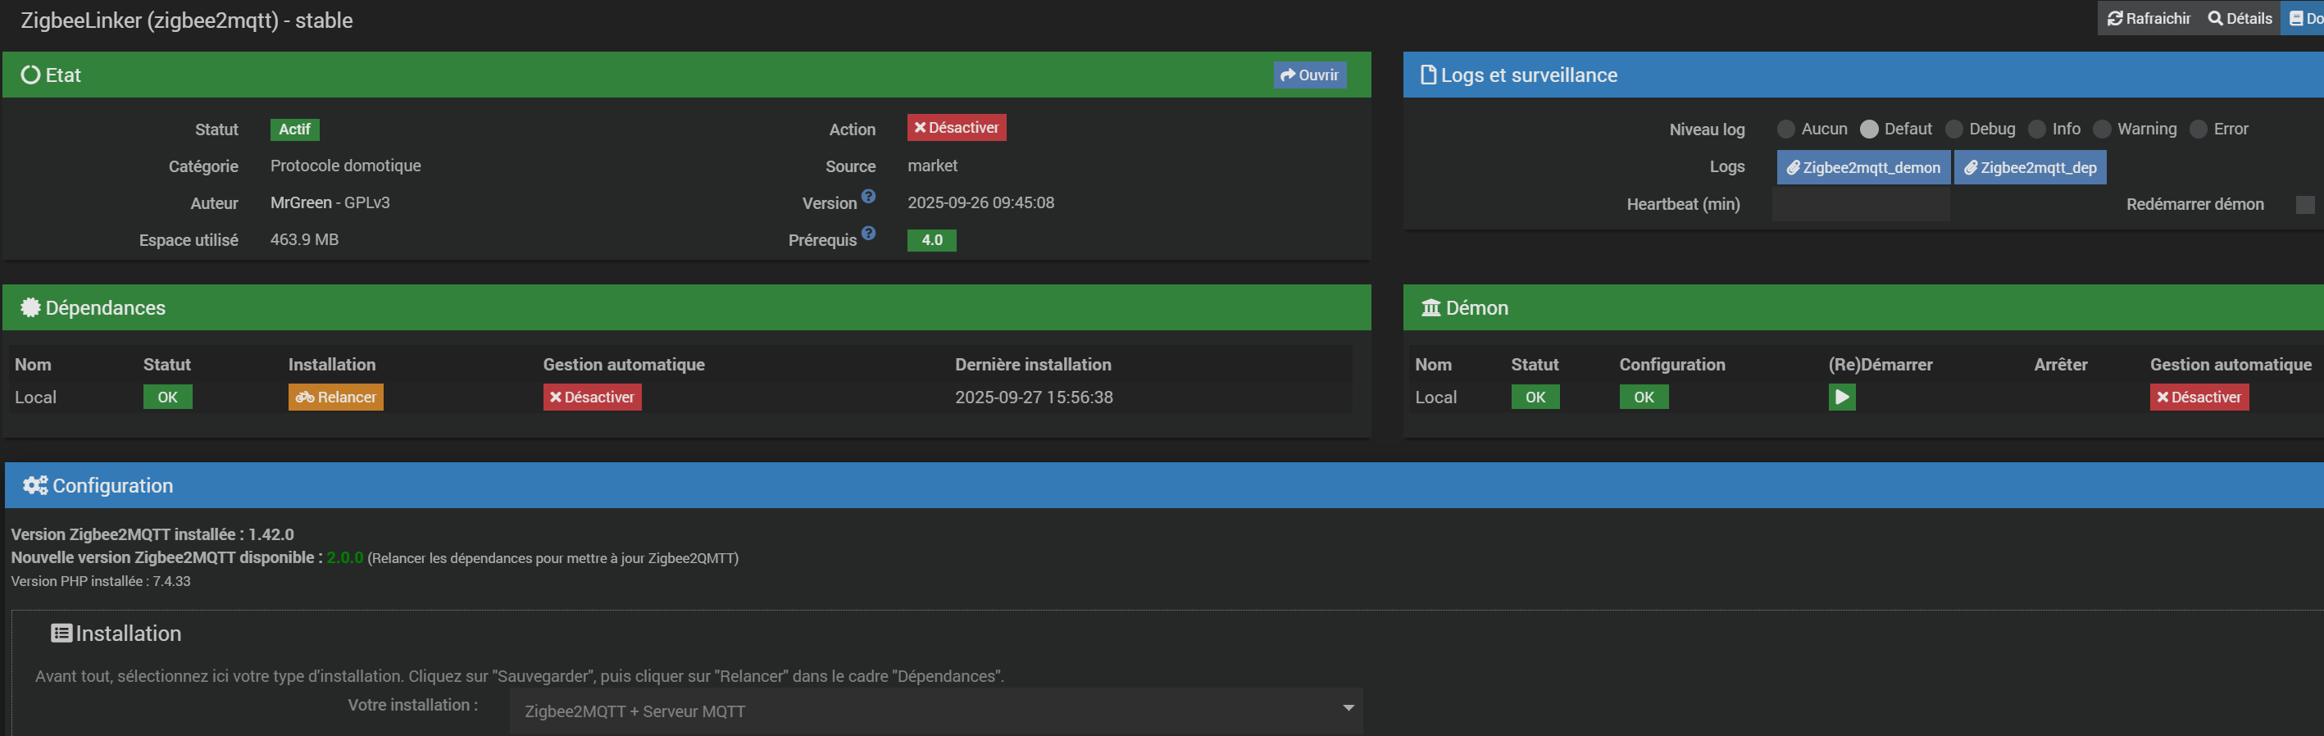
Task: Select the Warning log level
Action: coord(2101,129)
